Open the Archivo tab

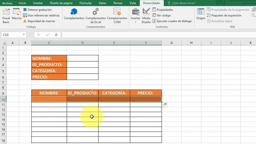click(x=7, y=3)
